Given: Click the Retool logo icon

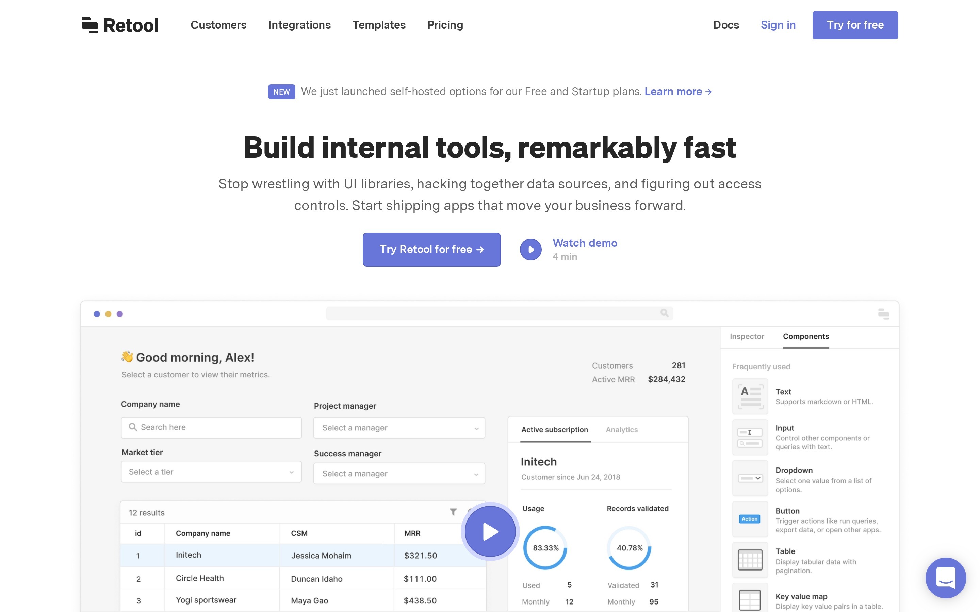Looking at the screenshot, I should pyautogui.click(x=89, y=25).
